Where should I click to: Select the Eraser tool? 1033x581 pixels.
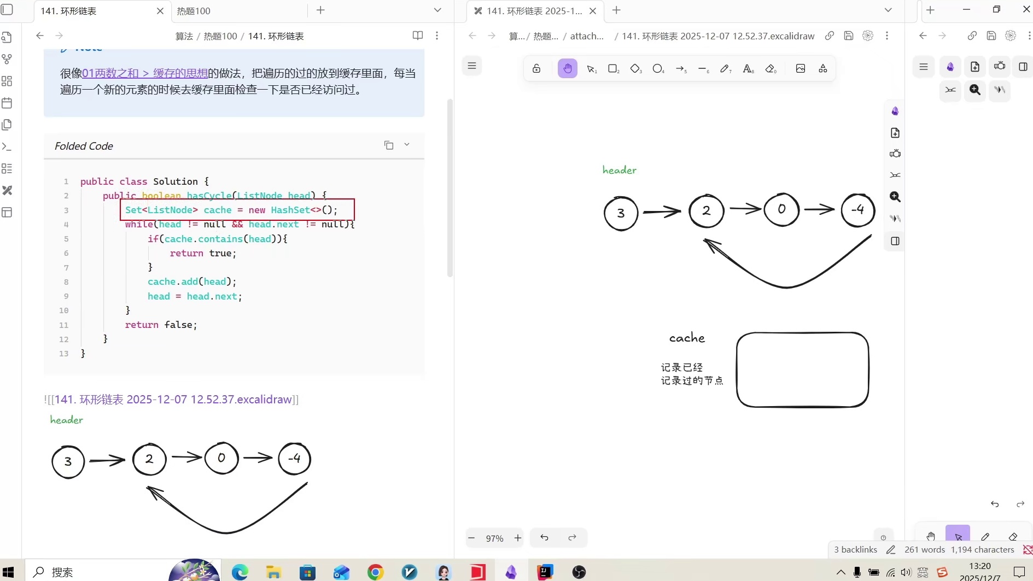coord(772,68)
